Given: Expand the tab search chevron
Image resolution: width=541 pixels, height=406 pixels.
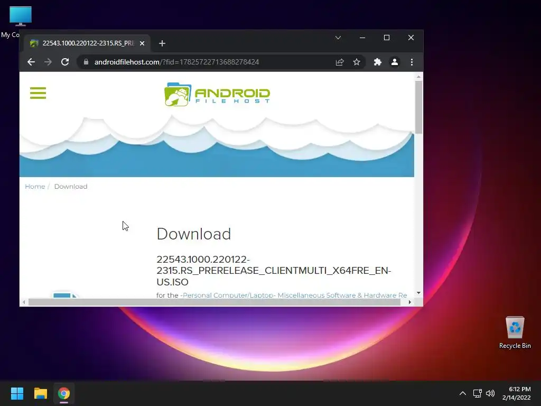Looking at the screenshot, I should 338,38.
